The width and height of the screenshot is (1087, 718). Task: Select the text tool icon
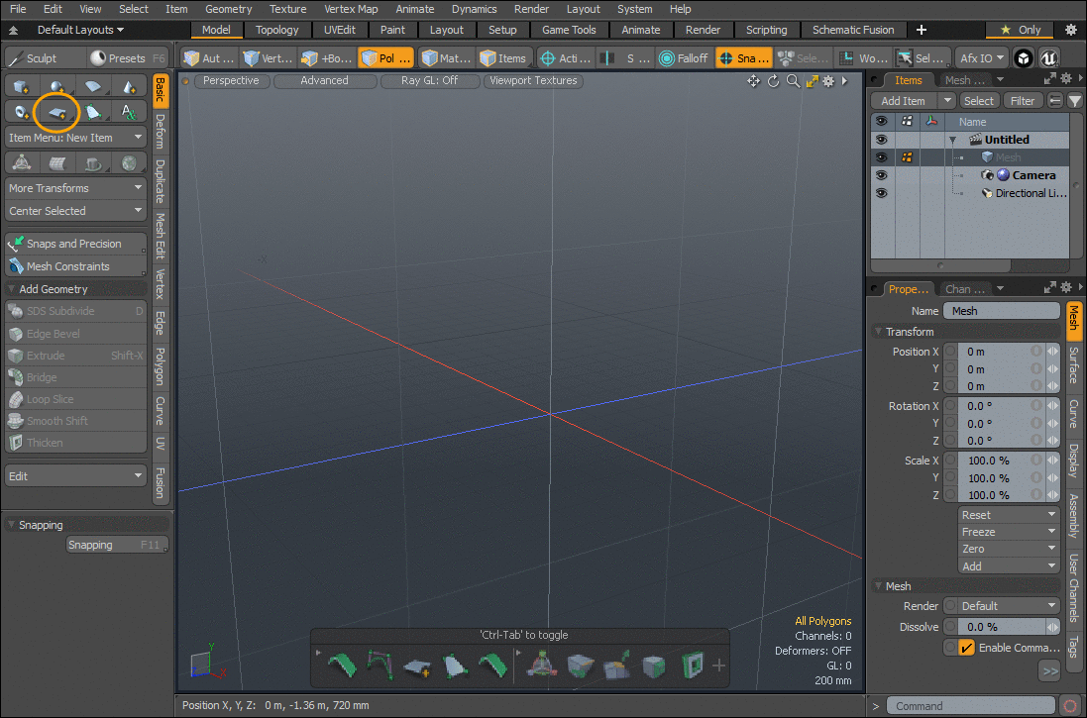pyautogui.click(x=129, y=112)
